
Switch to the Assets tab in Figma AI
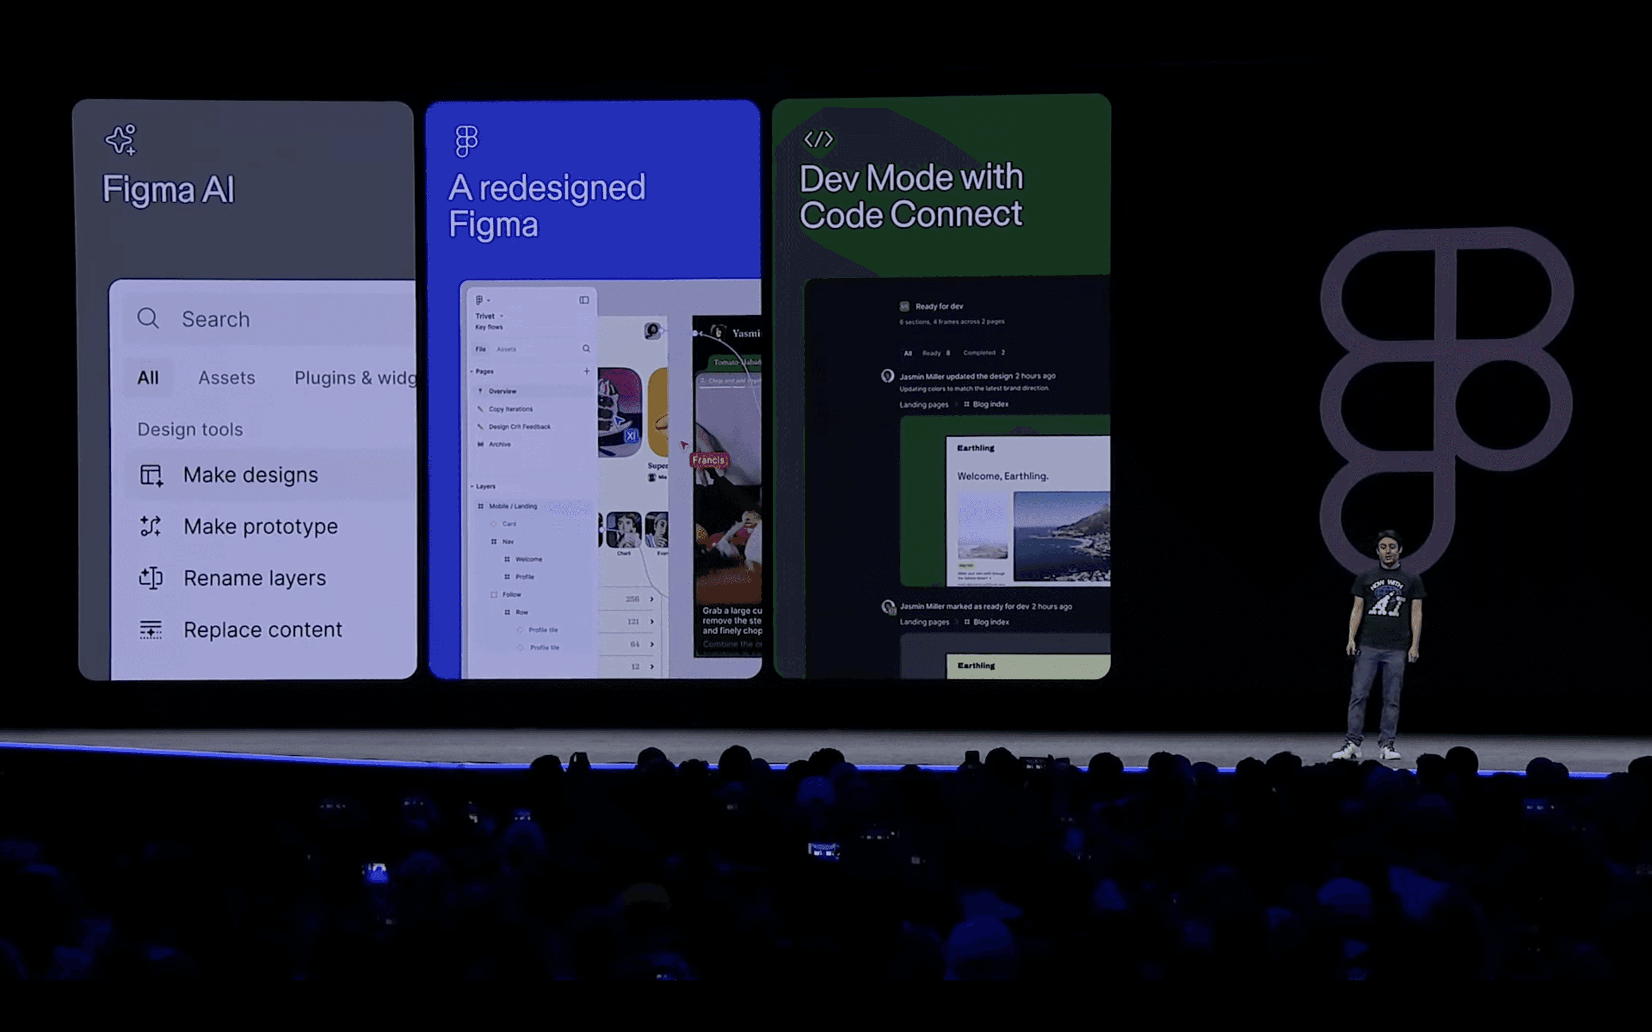click(x=227, y=377)
